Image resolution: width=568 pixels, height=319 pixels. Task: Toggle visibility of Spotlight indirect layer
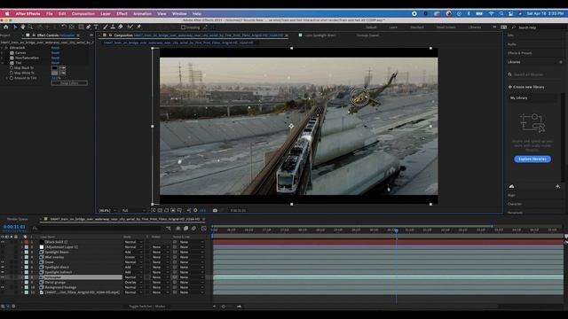tap(3, 272)
